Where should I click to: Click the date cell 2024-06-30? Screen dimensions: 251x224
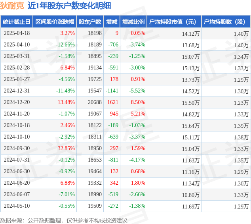point(17,171)
